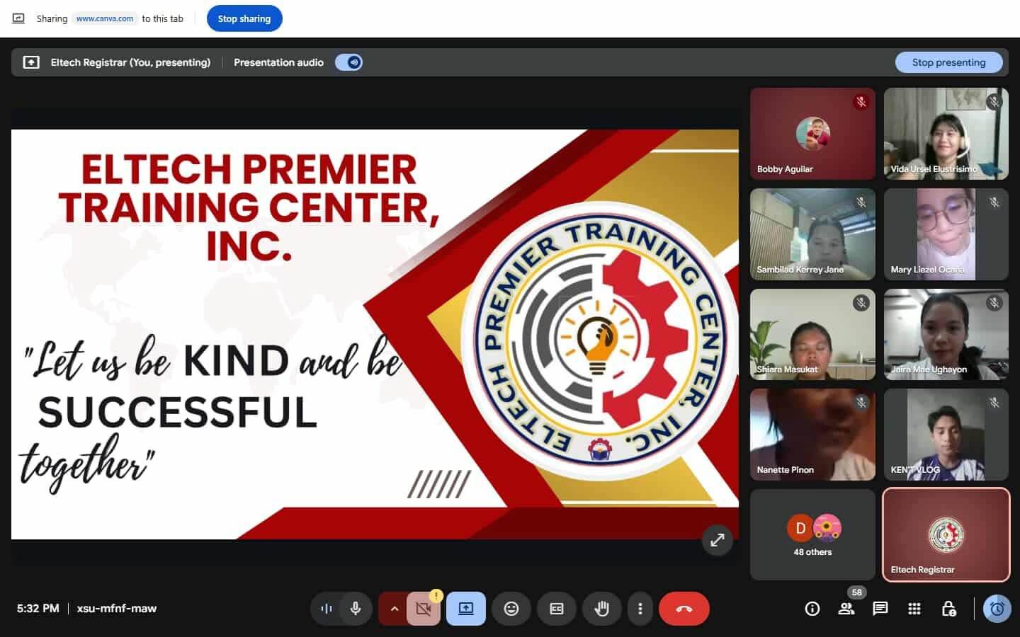Open host controls lock icon
The width and height of the screenshot is (1020, 637).
pyautogui.click(x=948, y=609)
